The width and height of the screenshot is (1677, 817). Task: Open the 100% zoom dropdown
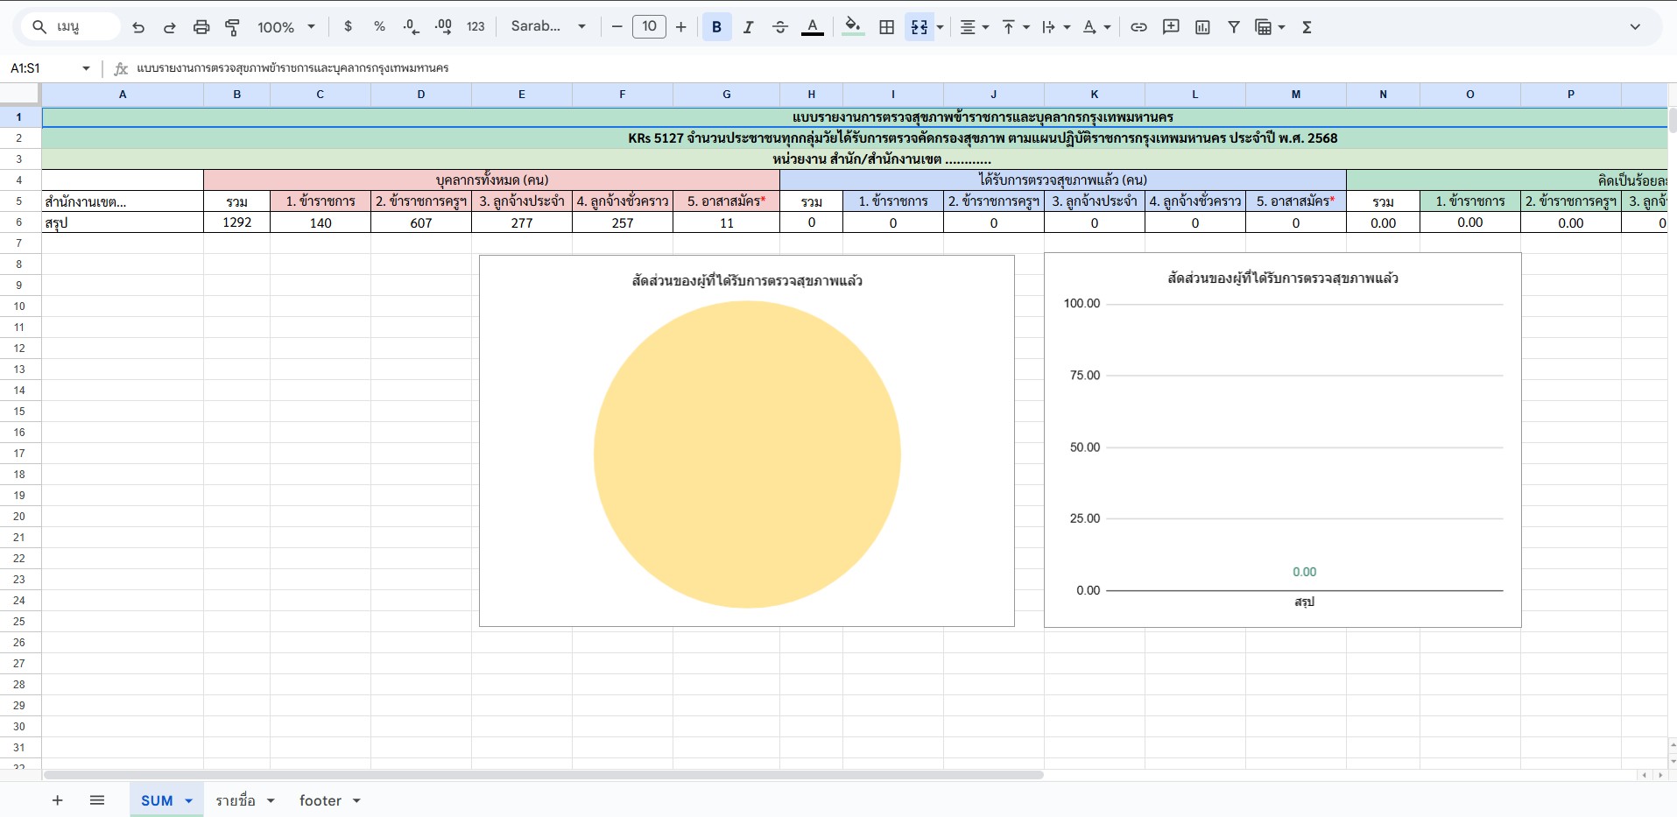(x=286, y=27)
